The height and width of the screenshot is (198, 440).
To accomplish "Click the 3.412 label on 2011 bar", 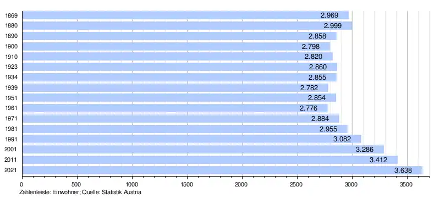I will click(x=378, y=160).
